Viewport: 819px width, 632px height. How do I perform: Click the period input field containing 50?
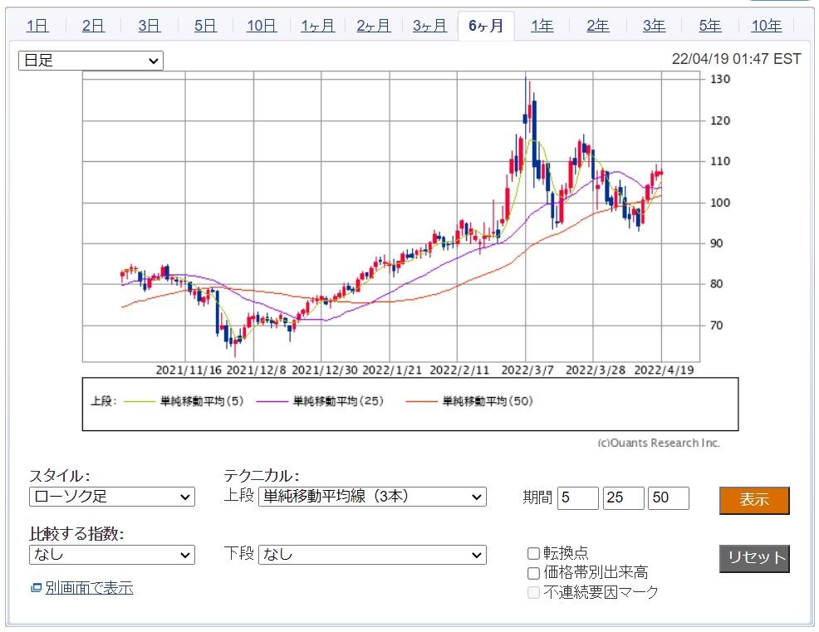[x=669, y=497]
